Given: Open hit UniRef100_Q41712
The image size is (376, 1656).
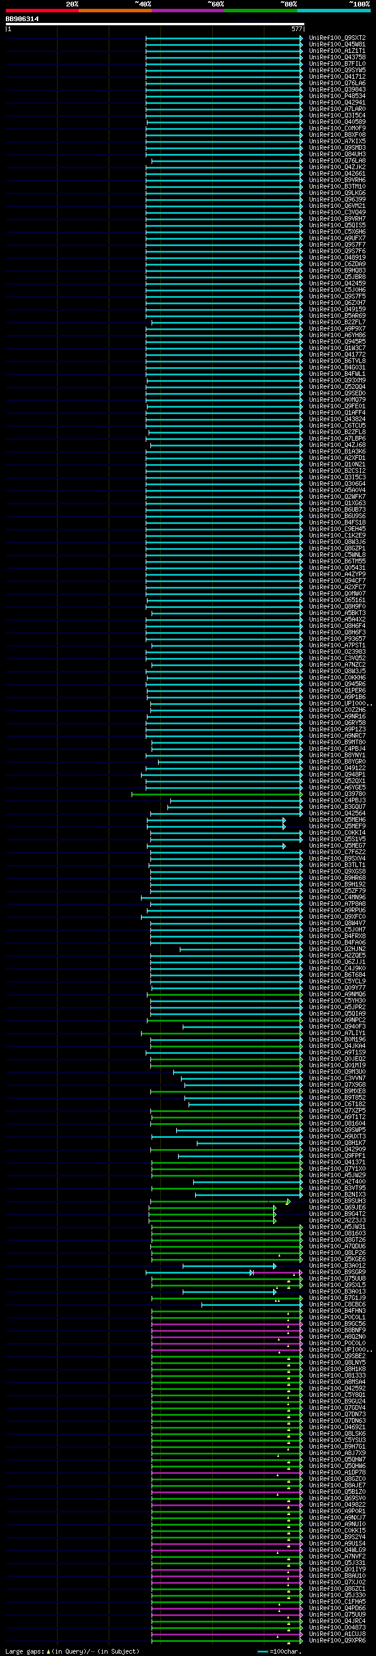Looking at the screenshot, I should coord(337,76).
